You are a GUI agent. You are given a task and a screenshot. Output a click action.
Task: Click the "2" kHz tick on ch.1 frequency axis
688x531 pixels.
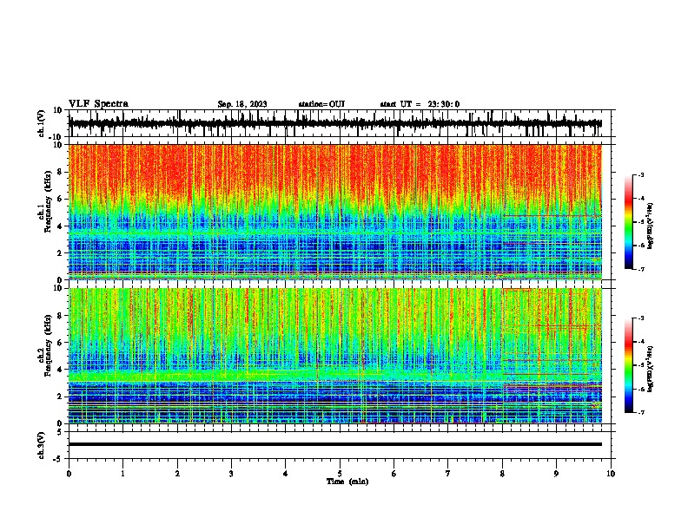[x=60, y=253]
